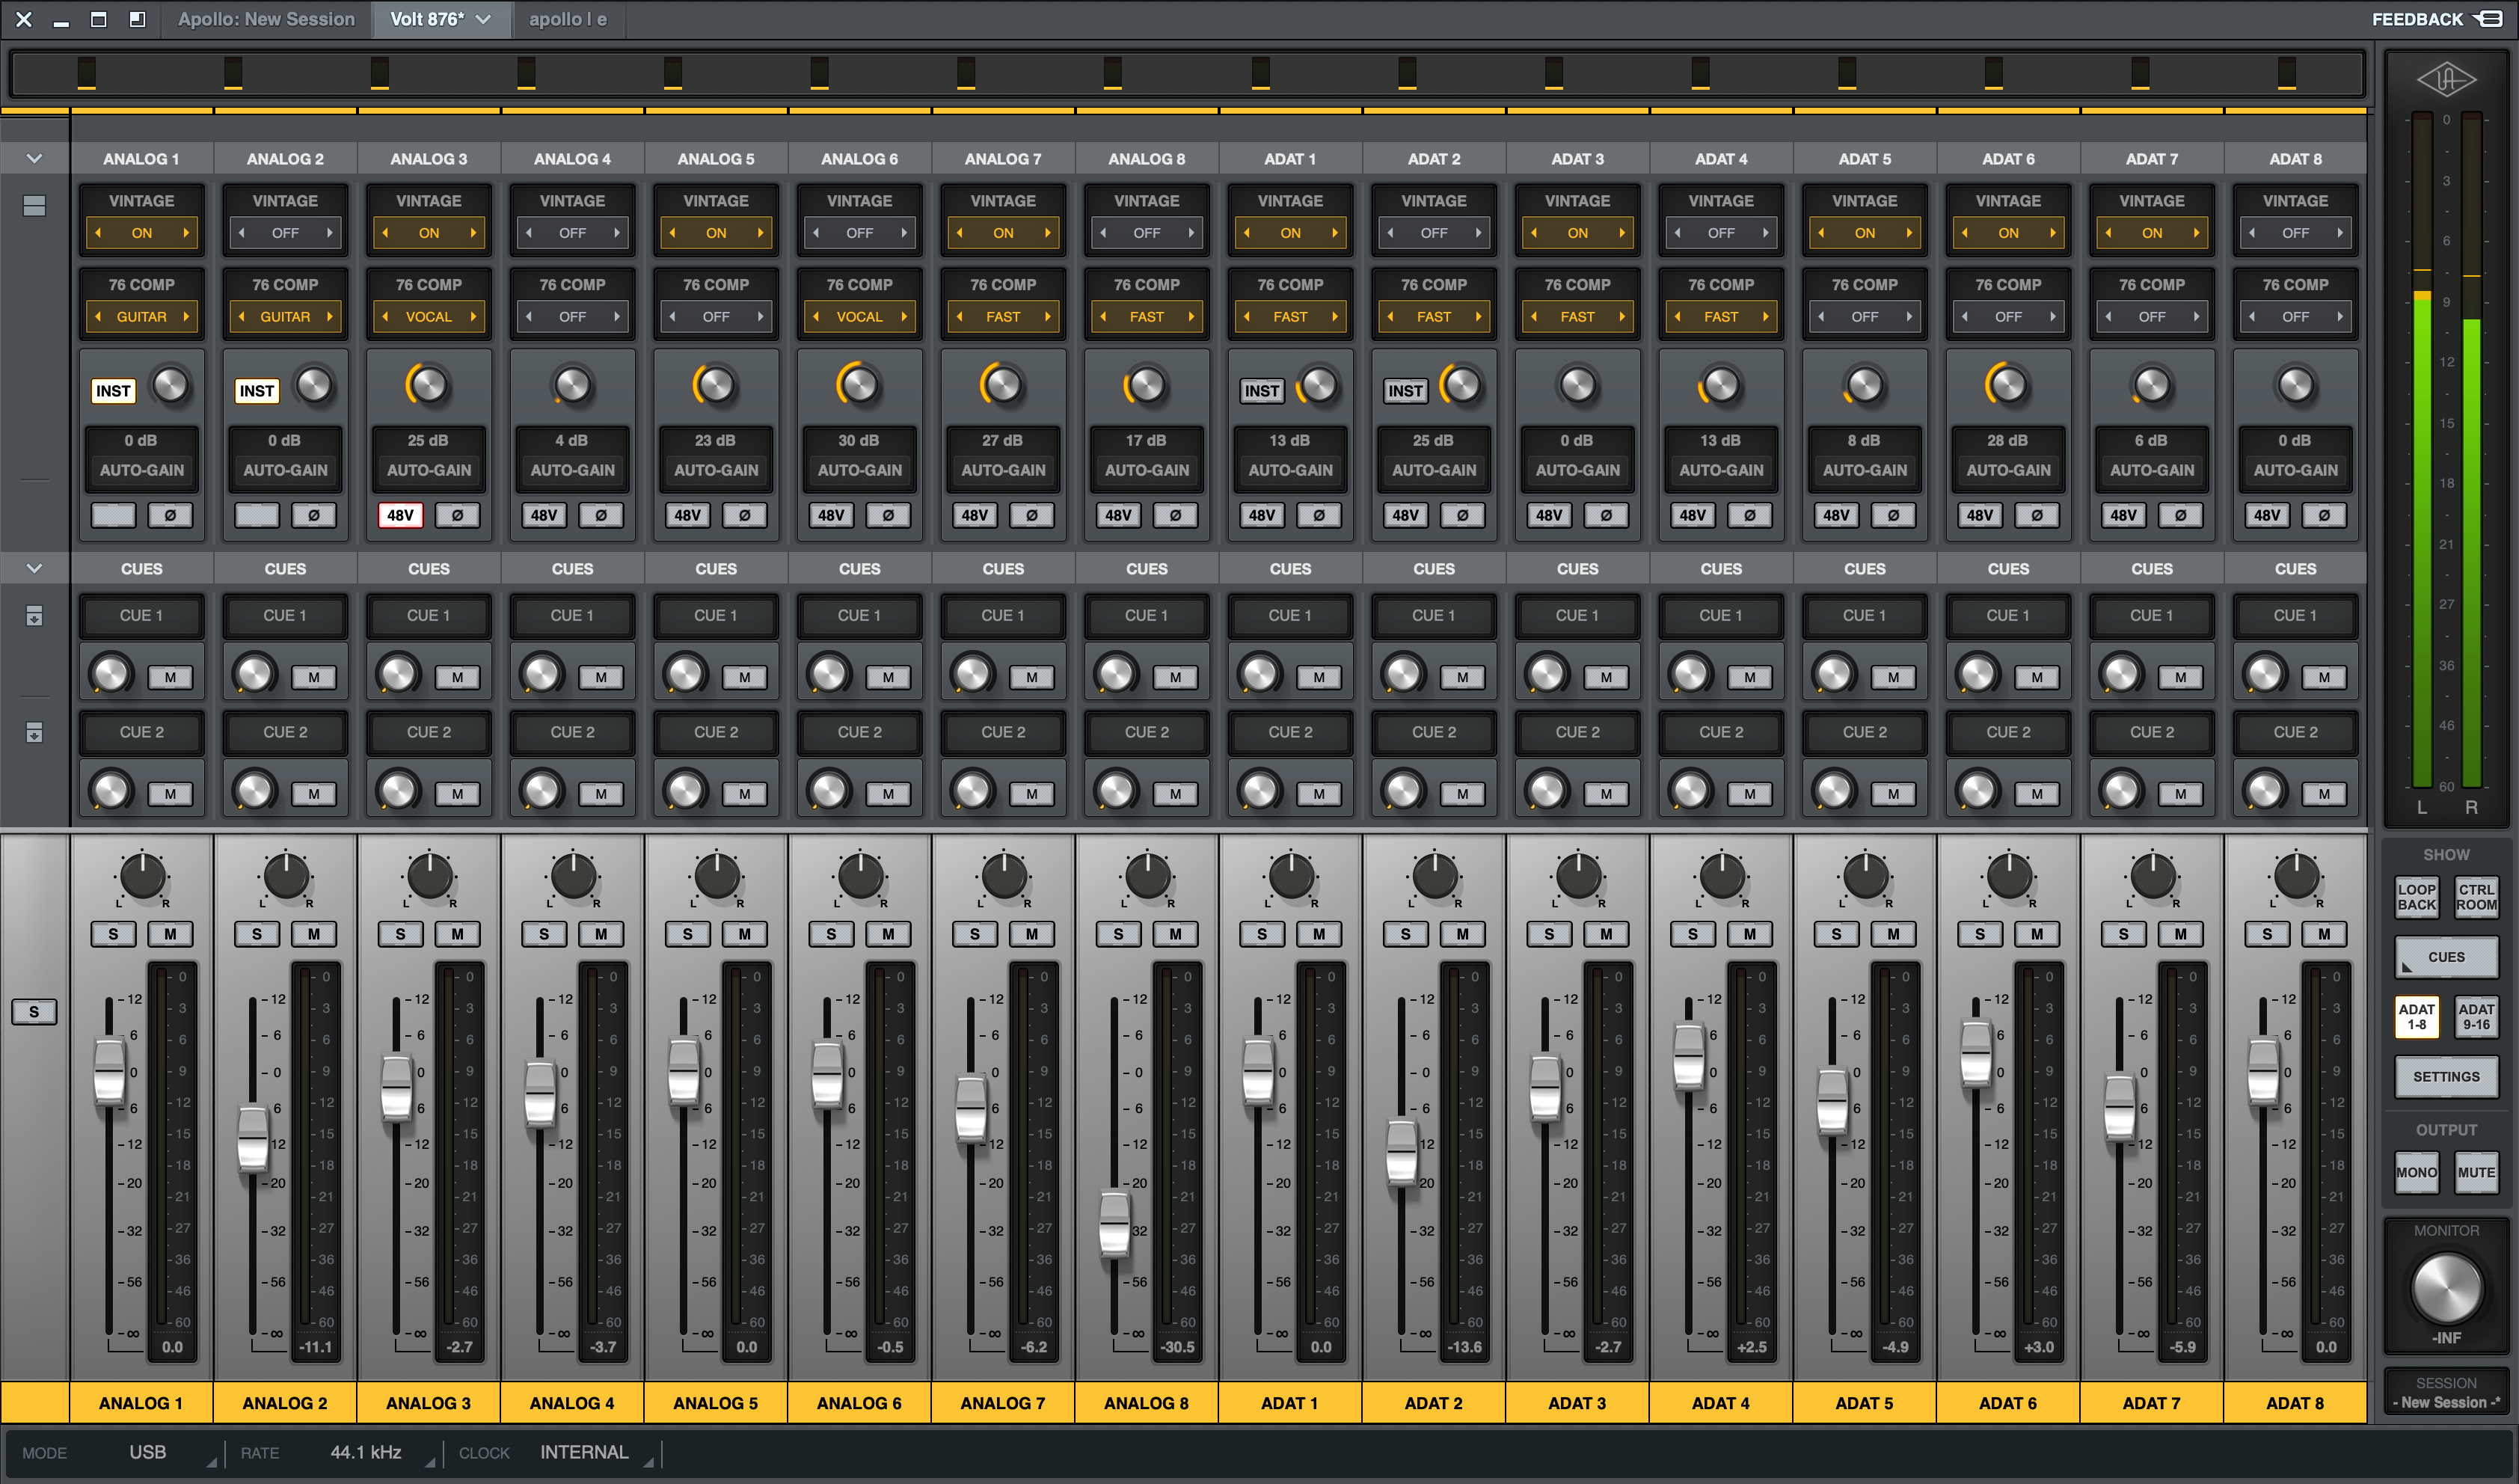Toggle phase invert on ADAT 8
The height and width of the screenshot is (1484, 2519).
[2324, 515]
